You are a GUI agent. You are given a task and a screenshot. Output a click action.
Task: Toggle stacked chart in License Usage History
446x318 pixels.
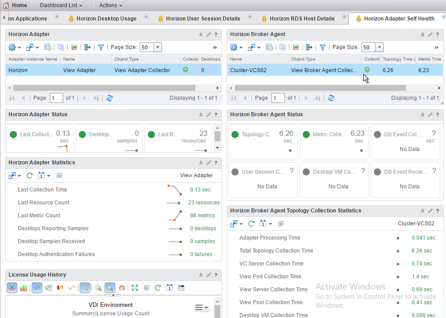pos(24,288)
